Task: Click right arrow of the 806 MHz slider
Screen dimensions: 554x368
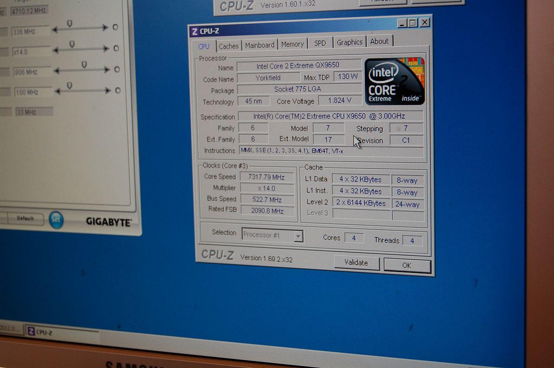Action: click(x=106, y=70)
